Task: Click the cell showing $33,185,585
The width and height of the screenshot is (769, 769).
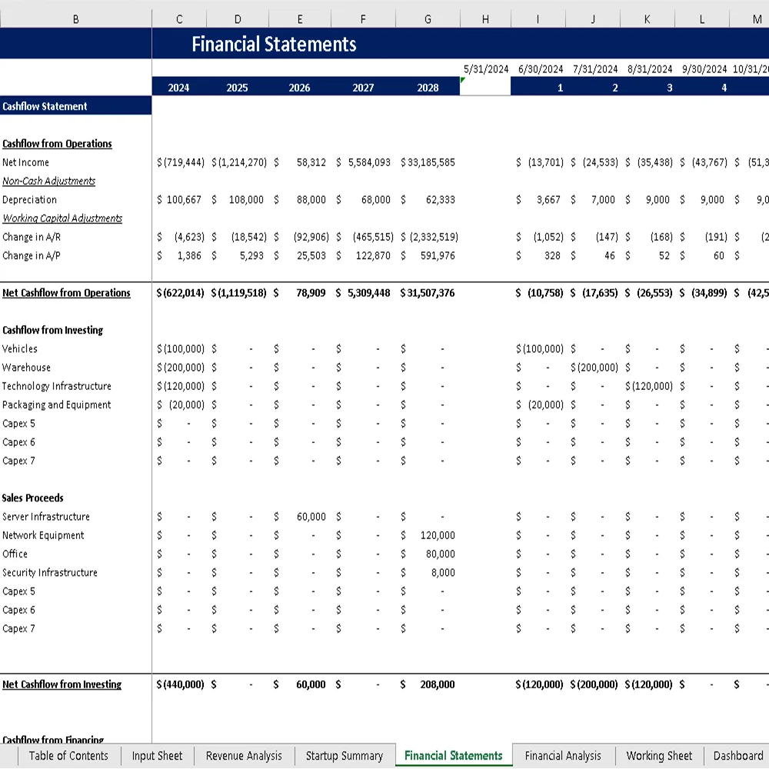Action: (x=428, y=162)
